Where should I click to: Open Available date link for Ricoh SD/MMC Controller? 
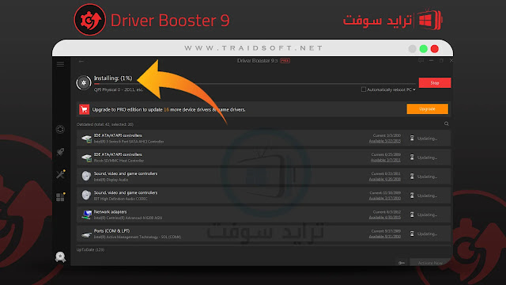click(385, 160)
